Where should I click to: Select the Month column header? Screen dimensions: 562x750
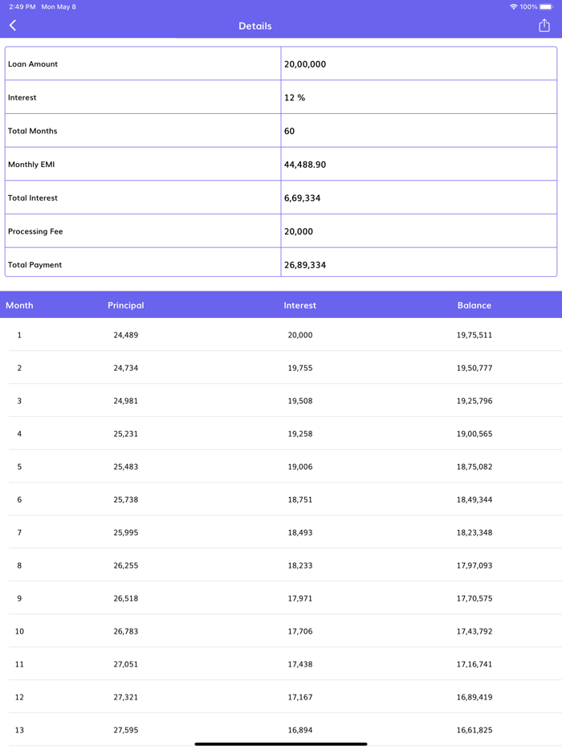coord(19,305)
